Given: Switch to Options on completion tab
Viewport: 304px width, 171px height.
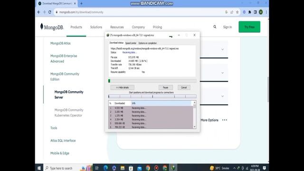Looking at the screenshot, I should pyautogui.click(x=147, y=43).
